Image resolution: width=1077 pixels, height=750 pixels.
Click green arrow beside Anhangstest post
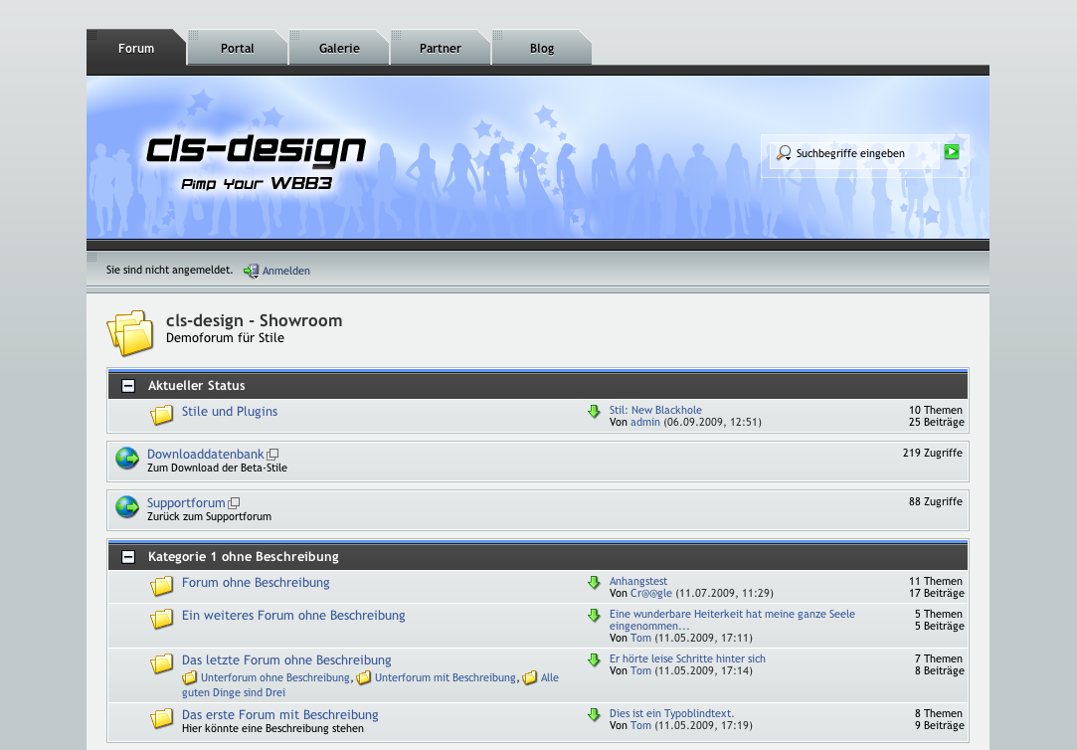pos(594,583)
